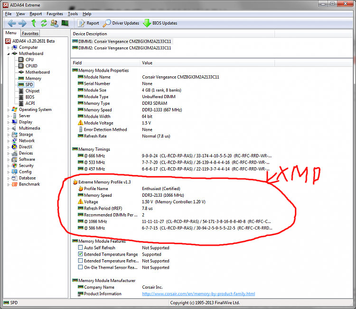Screen dimensions: 356x309
Task: Expand the Server tree node
Action: tap(9, 116)
